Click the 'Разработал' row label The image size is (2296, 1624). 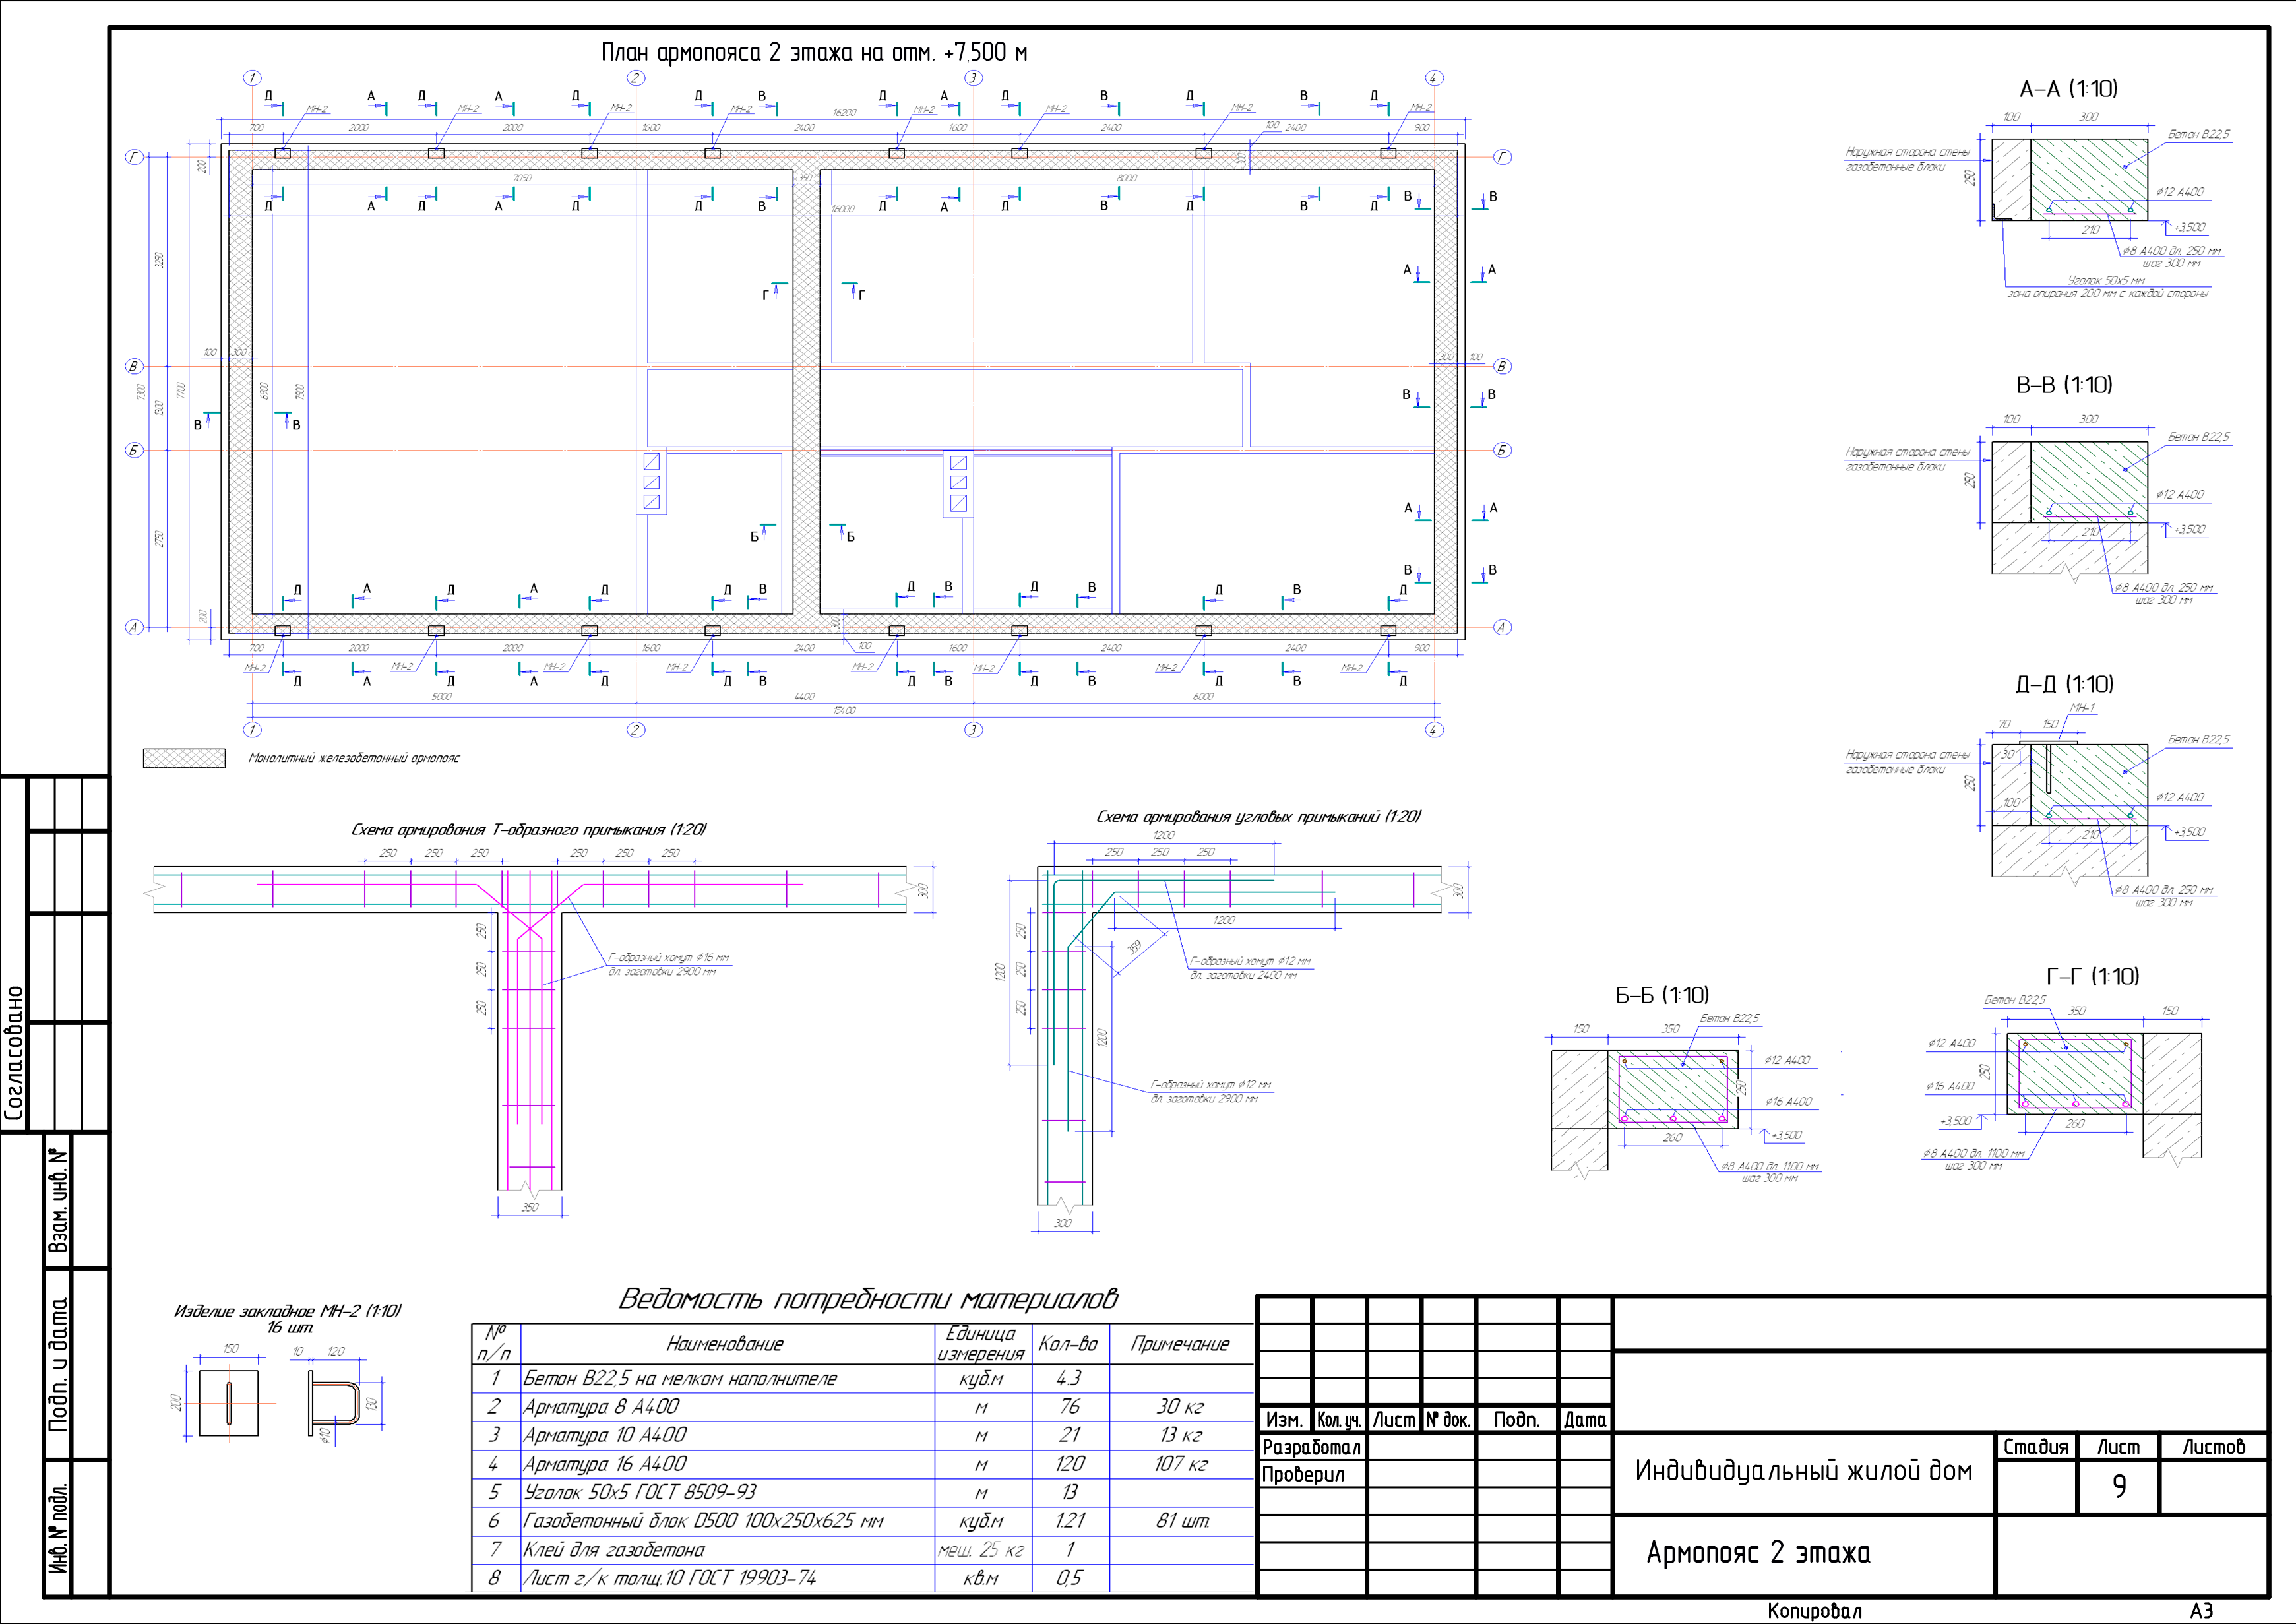coord(1311,1447)
